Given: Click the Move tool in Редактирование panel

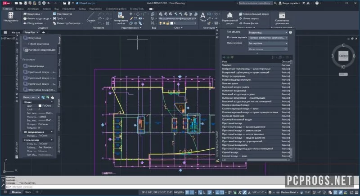Looking at the screenshot, I should click(x=131, y=14).
